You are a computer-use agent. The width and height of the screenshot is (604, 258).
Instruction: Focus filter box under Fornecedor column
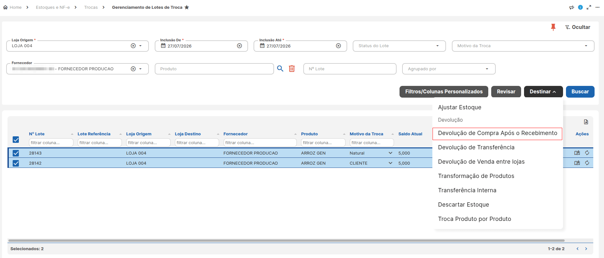tap(260, 143)
